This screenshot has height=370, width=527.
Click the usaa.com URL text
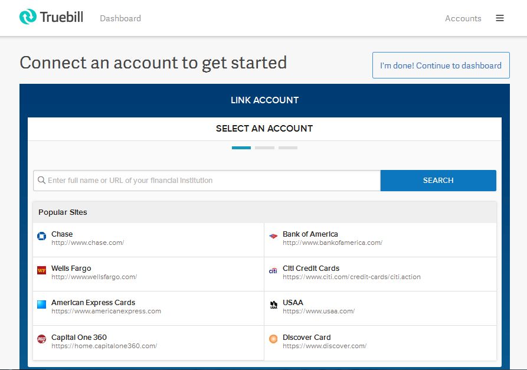click(319, 311)
